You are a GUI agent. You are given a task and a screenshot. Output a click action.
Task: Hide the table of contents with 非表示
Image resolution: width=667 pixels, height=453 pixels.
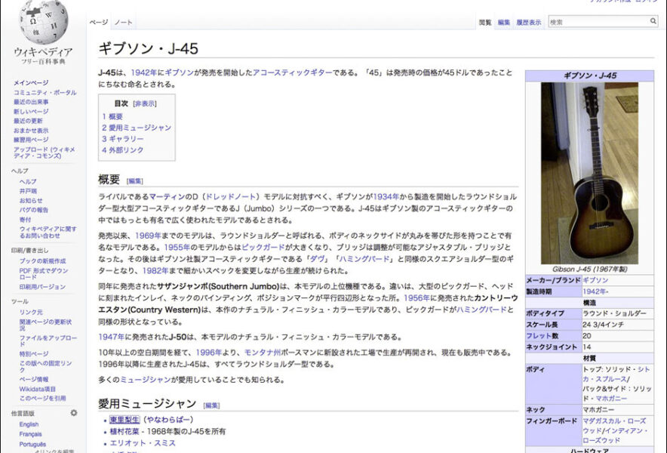tap(145, 103)
